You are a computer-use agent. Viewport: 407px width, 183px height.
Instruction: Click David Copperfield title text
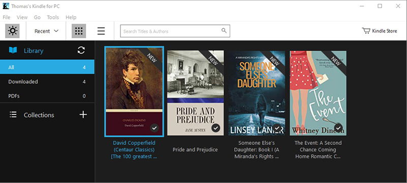tap(134, 150)
